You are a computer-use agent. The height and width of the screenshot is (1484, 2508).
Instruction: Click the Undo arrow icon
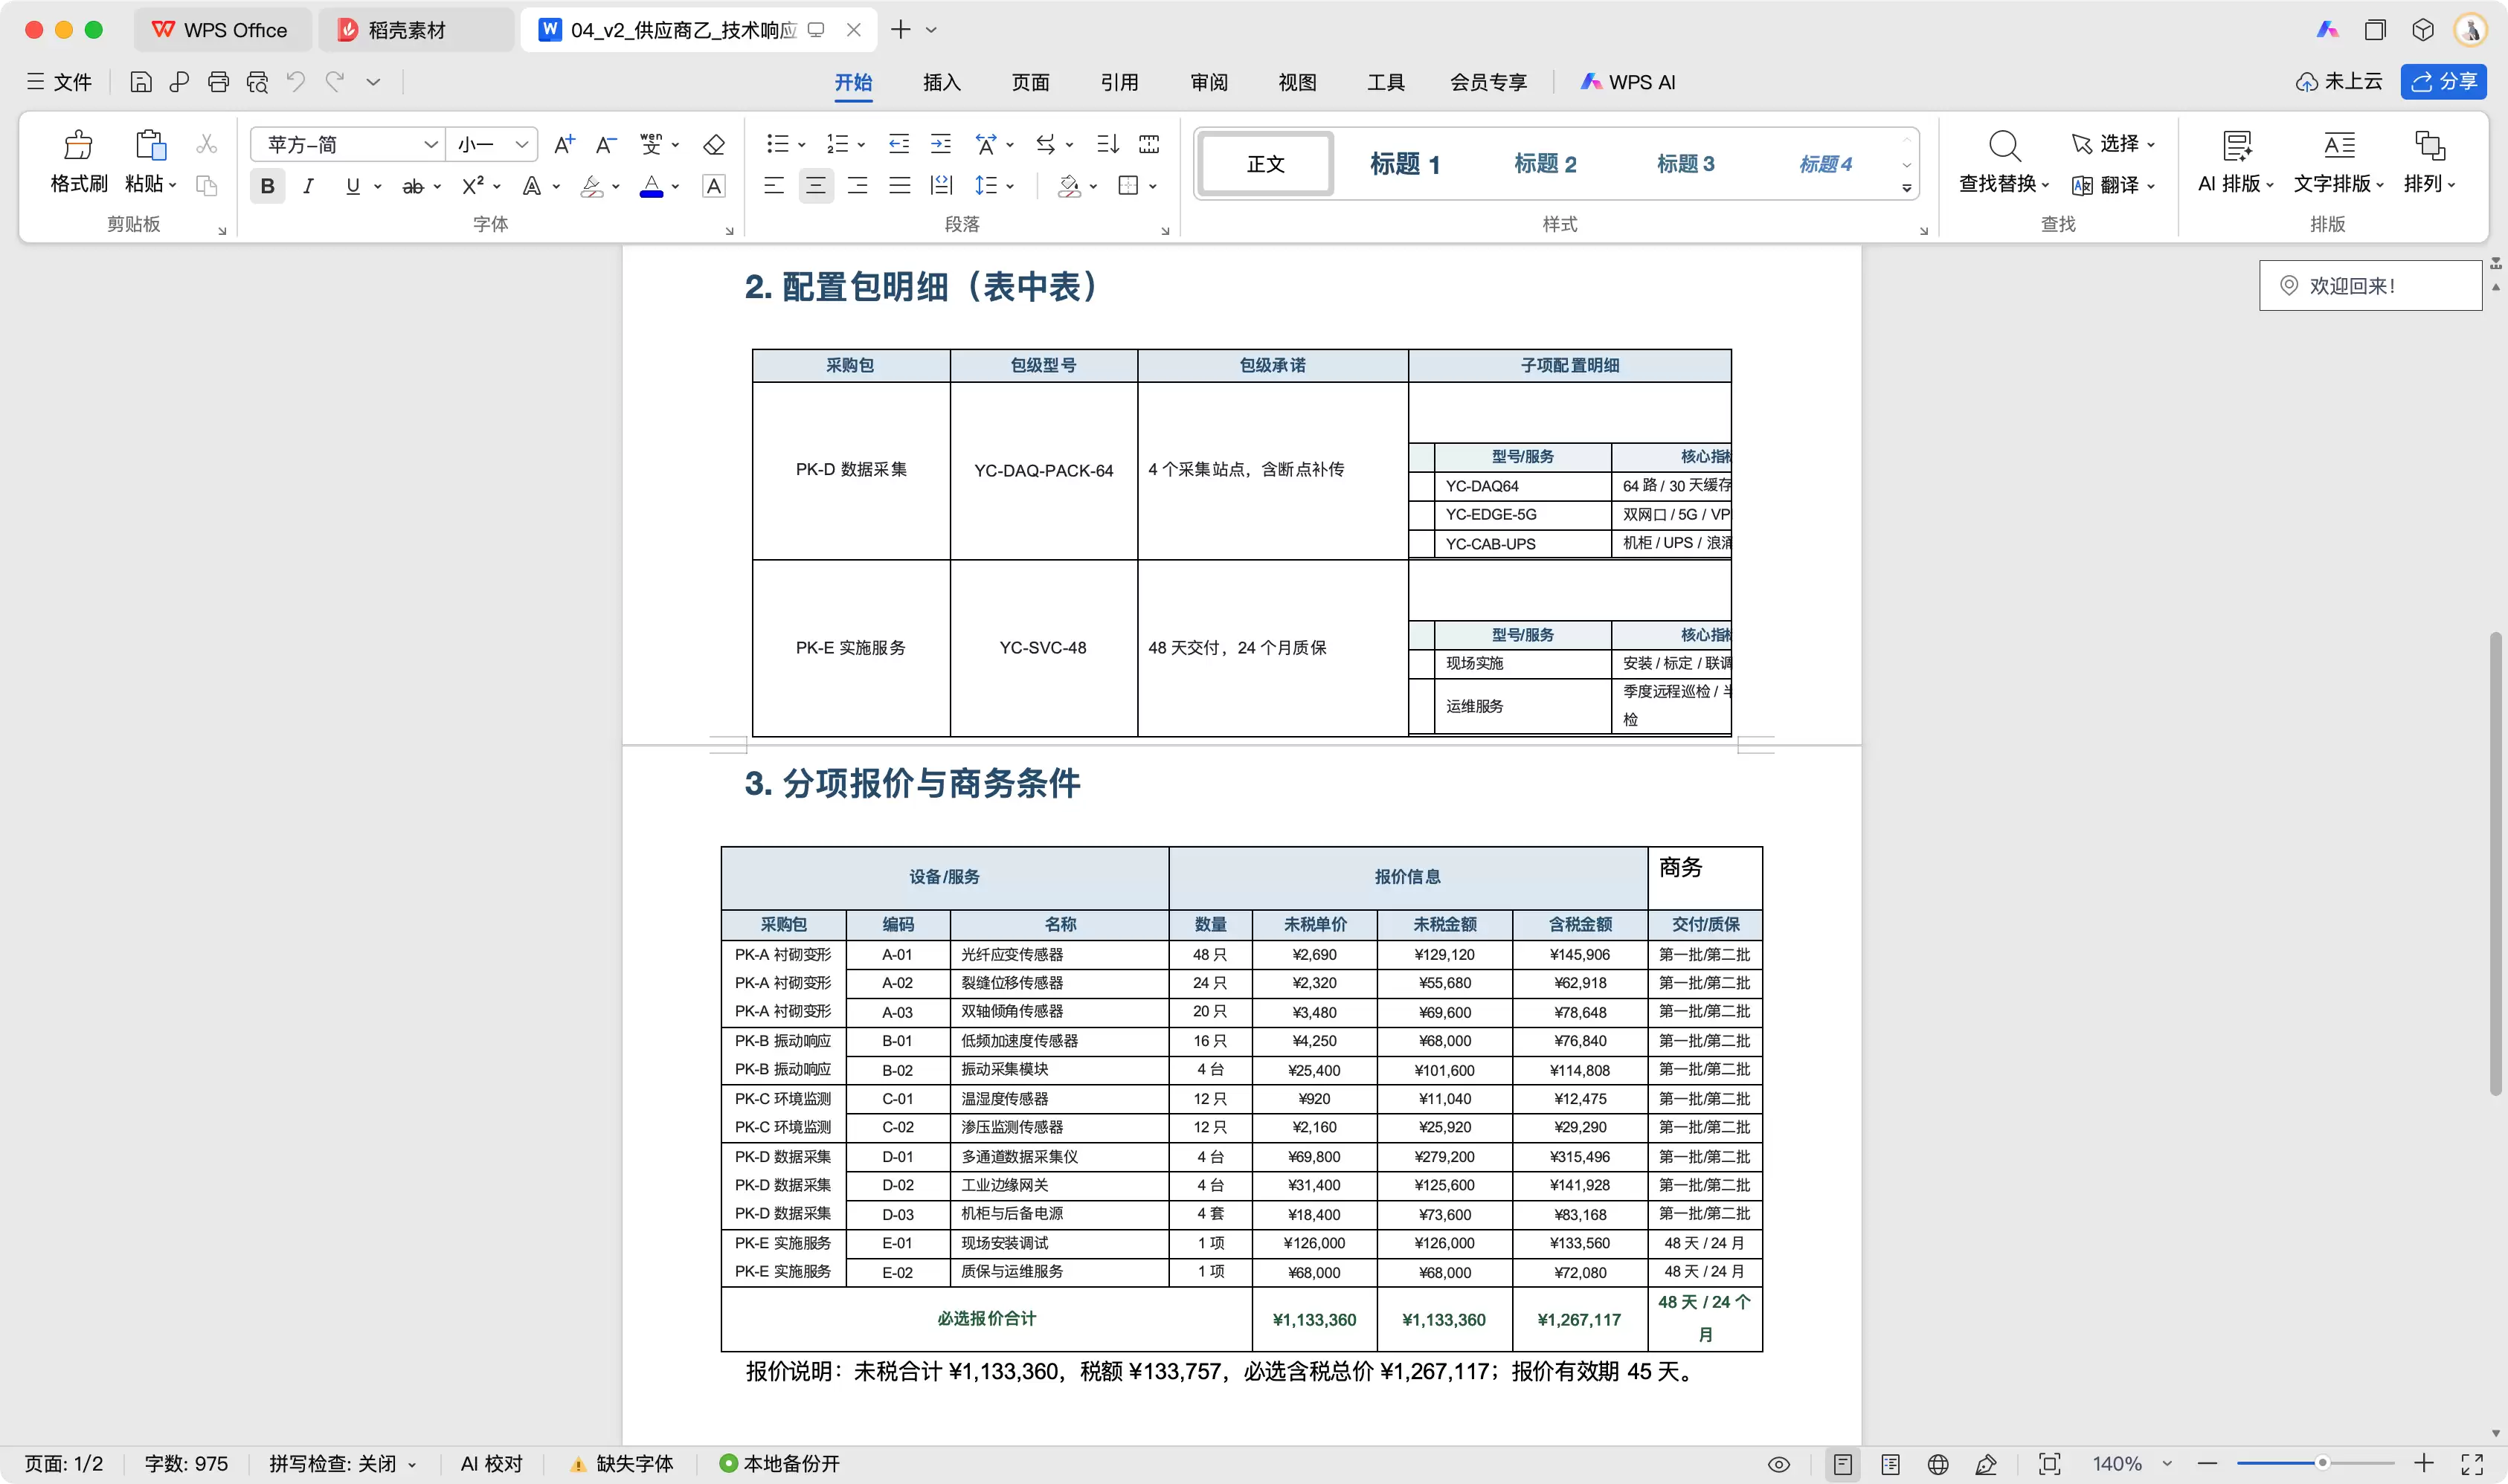pyautogui.click(x=295, y=82)
